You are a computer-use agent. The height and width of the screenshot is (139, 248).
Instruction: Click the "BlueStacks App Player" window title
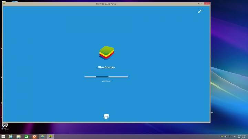(106, 4)
